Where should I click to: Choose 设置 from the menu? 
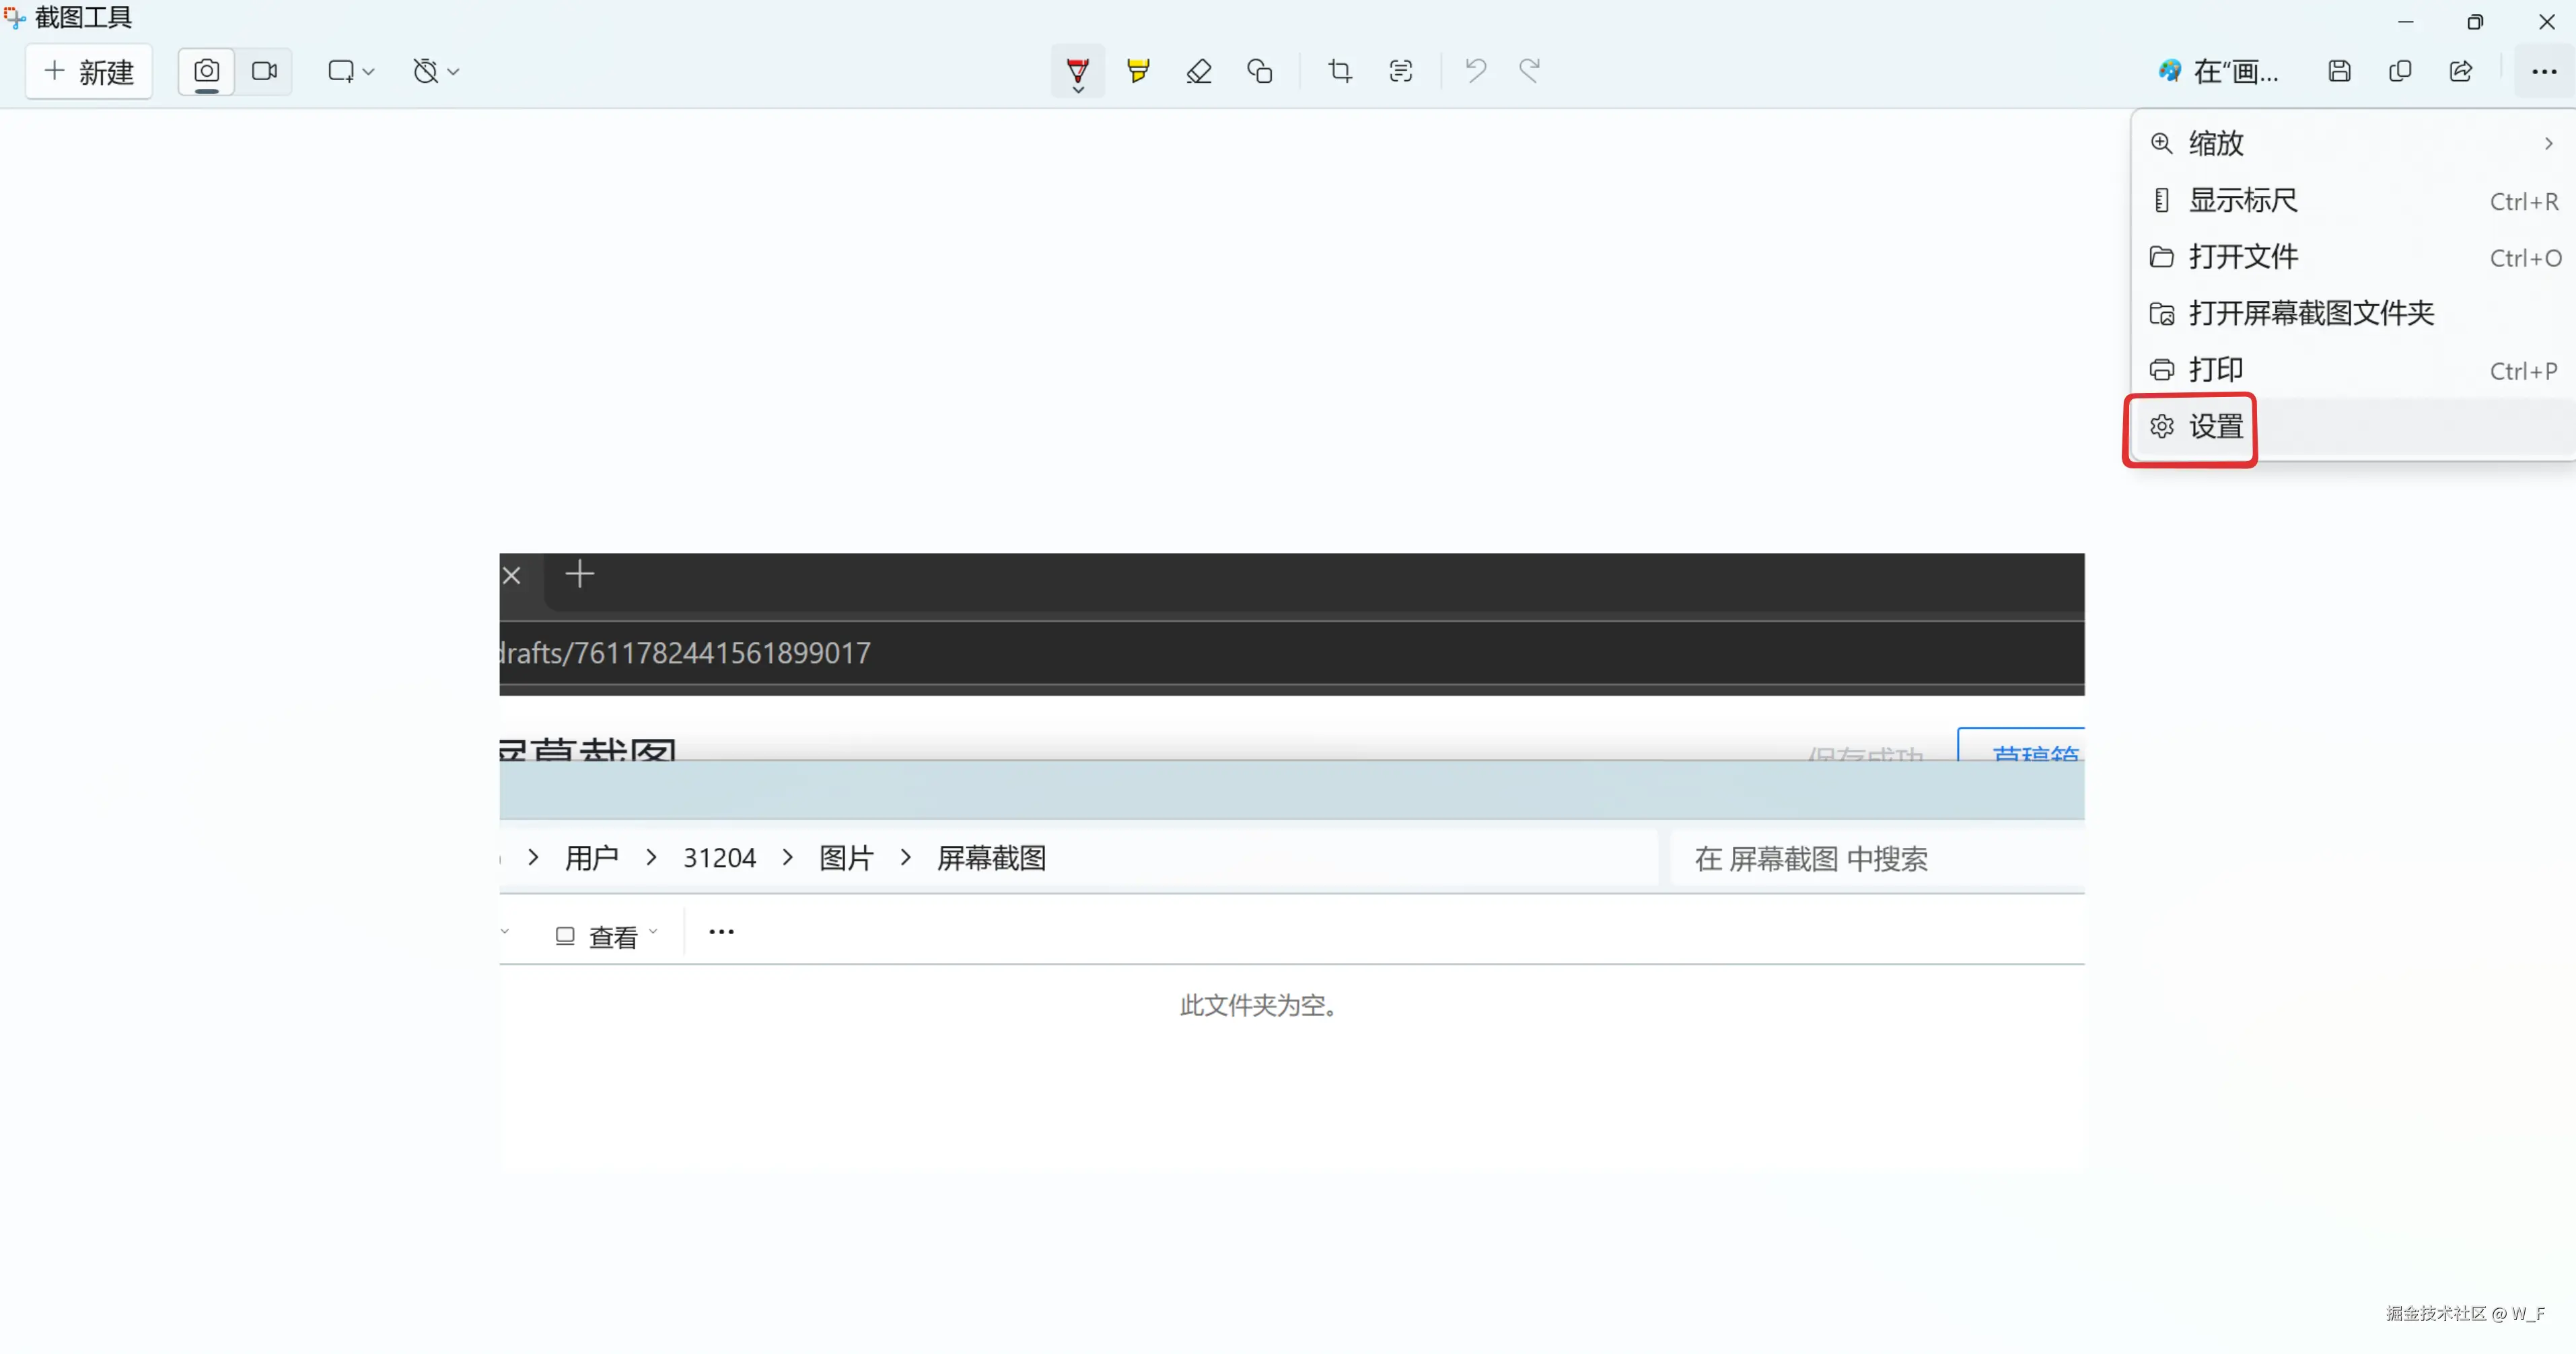2215,427
